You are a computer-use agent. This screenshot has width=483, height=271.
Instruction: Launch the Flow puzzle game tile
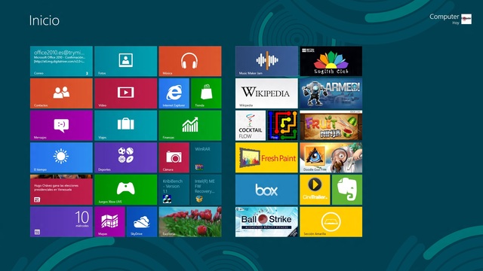coord(282,126)
